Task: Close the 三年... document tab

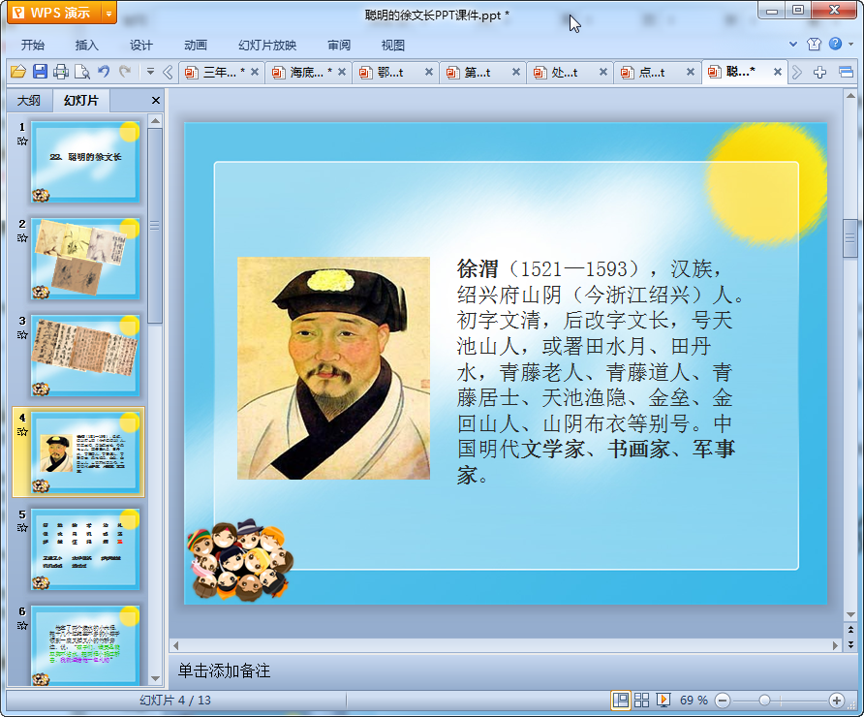Action: pos(255,72)
